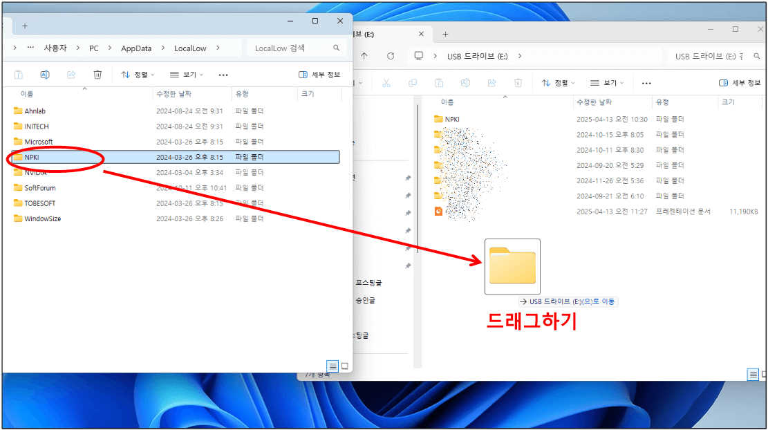Click search magnifier icon in USB window
Viewport: 768px width, 430px height.
click(x=757, y=56)
